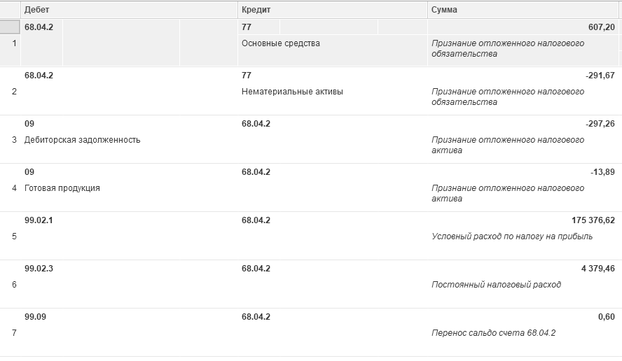Viewport: 622px width, 361px height.
Task: Select the Постоянный налоговый расход description
Action: pos(496,285)
